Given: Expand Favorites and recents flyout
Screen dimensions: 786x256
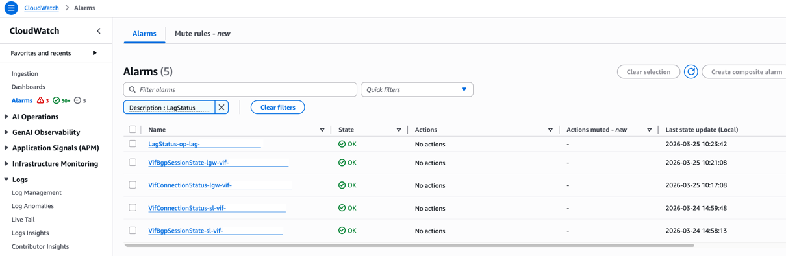Looking at the screenshot, I should click(x=95, y=53).
